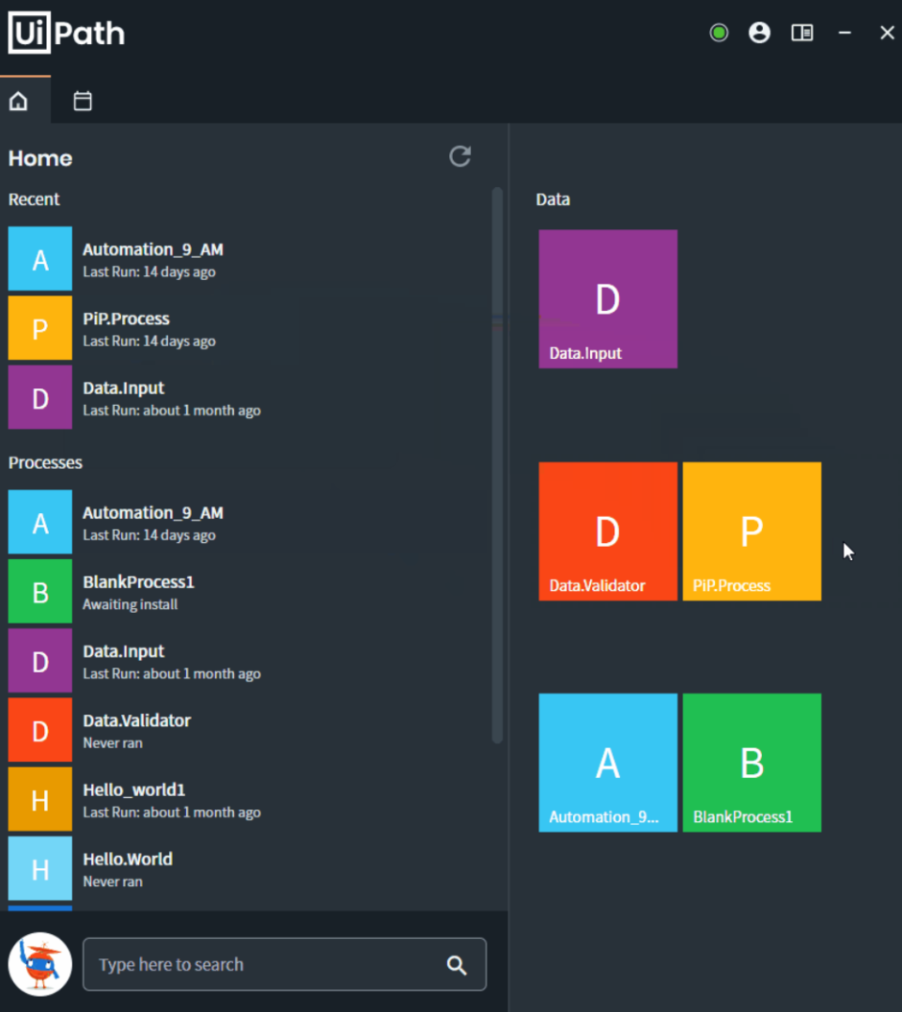Select PiP.Process in Recent list
902x1012 pixels.
(x=126, y=328)
